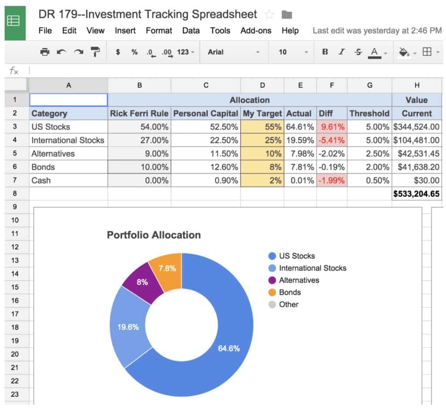Image resolution: width=446 pixels, height=412 pixels.
Task: Undo the last action
Action: pos(61,52)
